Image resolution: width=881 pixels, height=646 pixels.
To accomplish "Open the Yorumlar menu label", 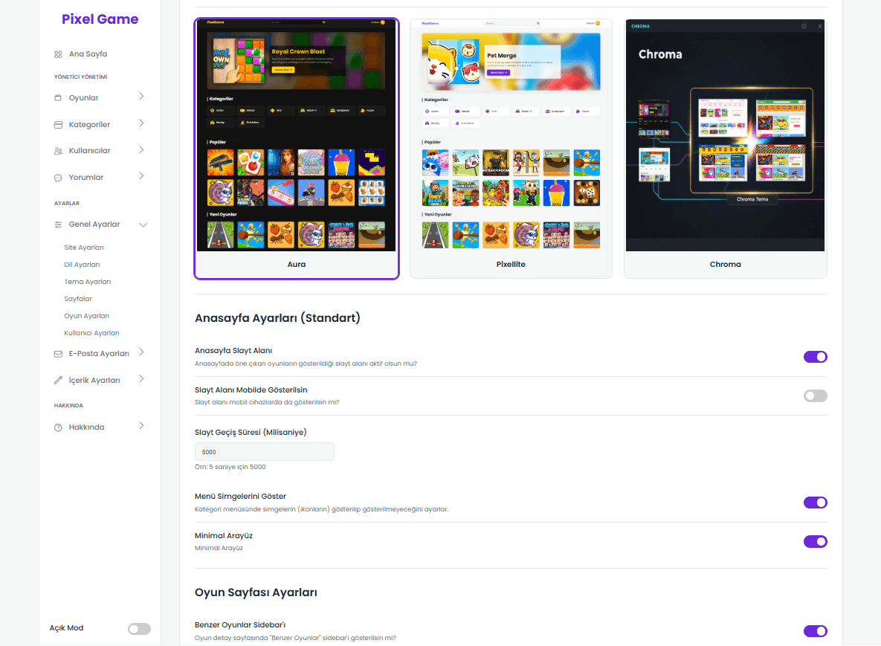I will (x=86, y=178).
